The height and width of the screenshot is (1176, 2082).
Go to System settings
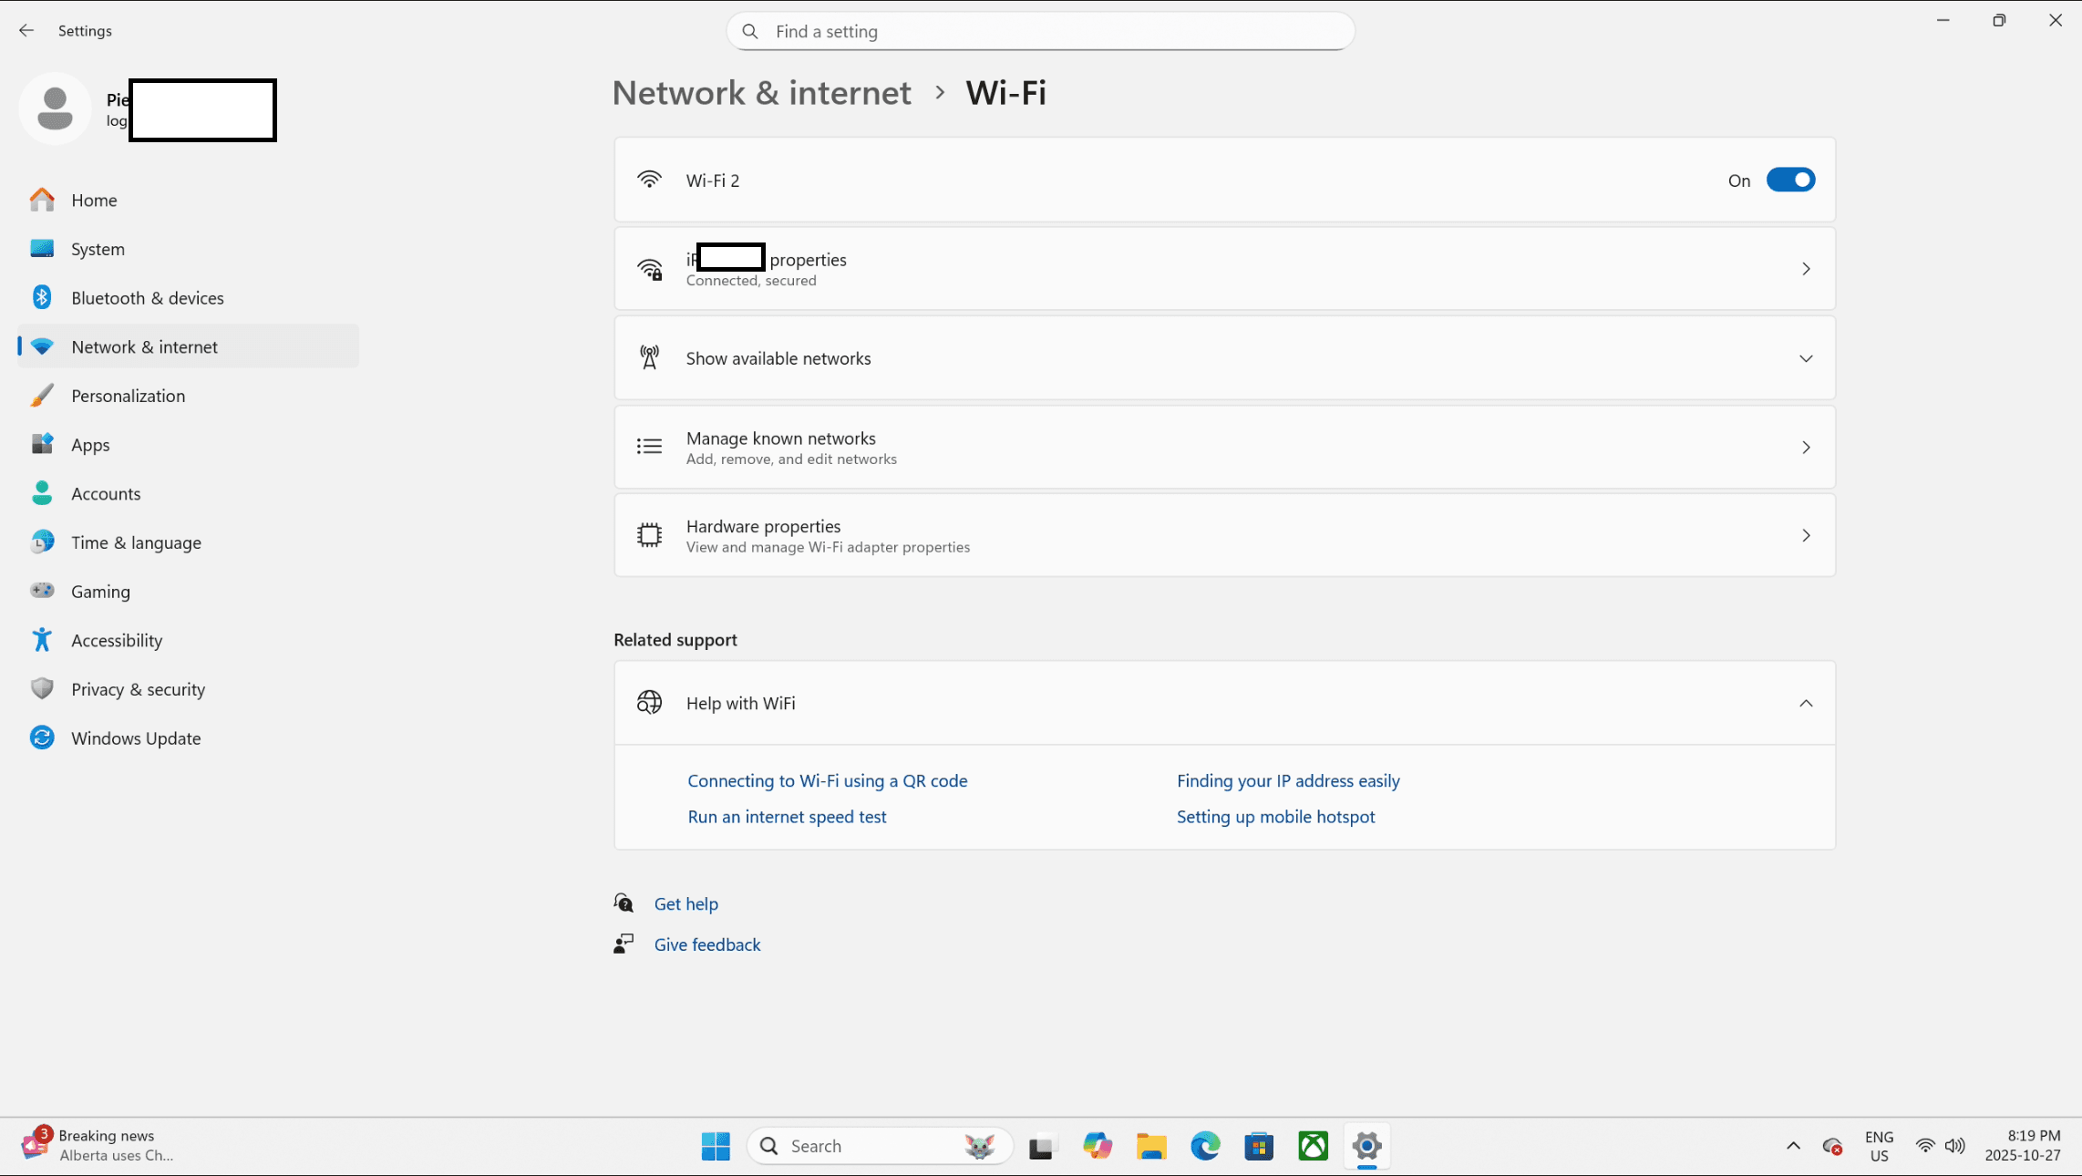(98, 249)
